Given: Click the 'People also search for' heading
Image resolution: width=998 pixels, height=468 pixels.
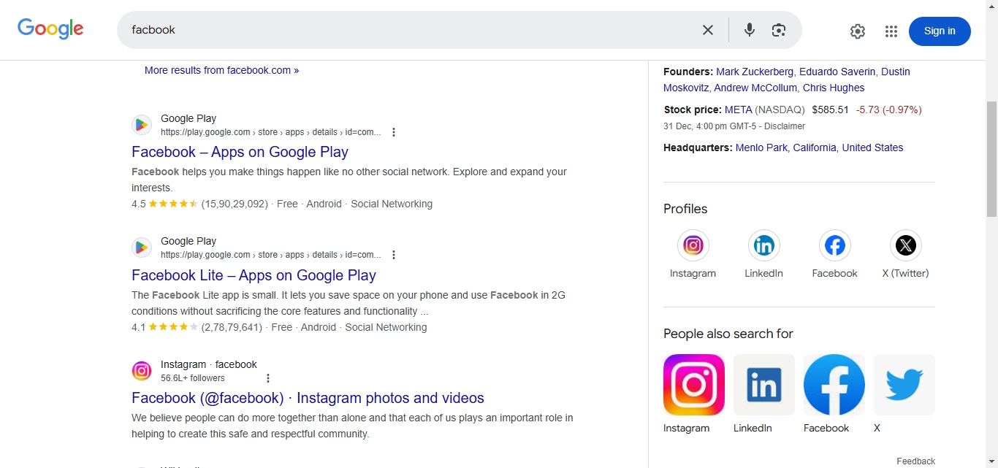Looking at the screenshot, I should 728,334.
